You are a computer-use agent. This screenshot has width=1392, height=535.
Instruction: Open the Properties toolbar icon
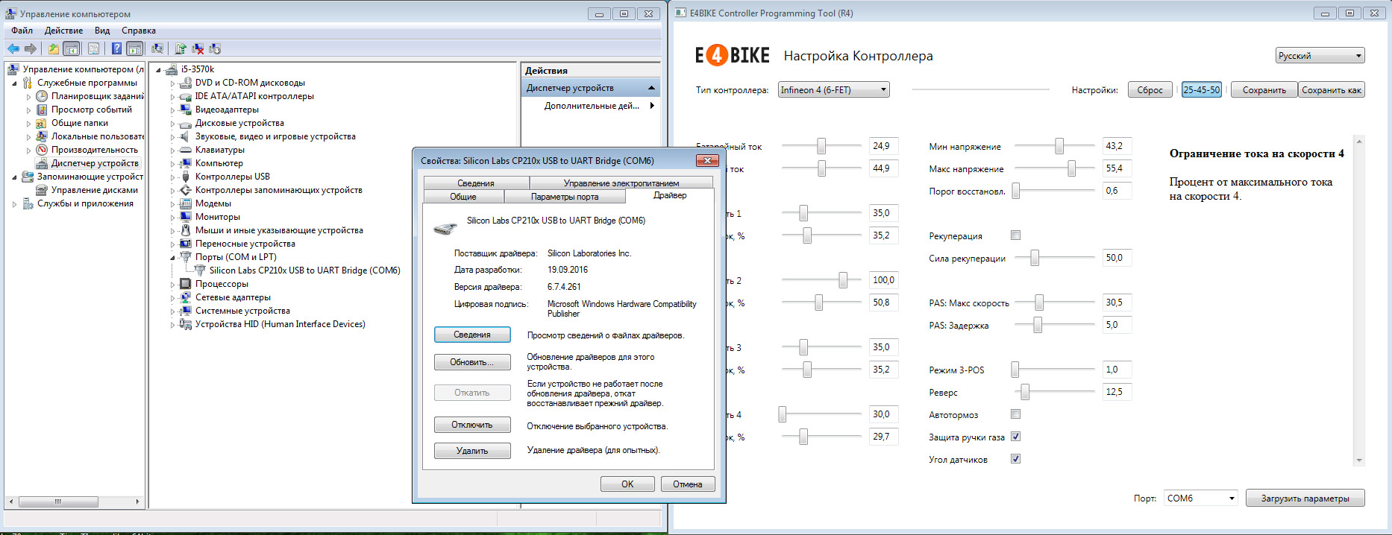[x=93, y=49]
